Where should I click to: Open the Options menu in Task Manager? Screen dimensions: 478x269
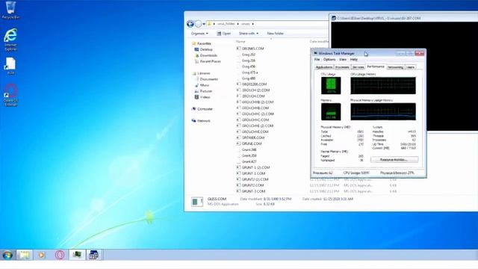(329, 60)
